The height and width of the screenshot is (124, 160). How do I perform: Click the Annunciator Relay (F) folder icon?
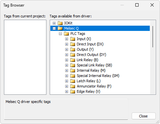point(72,86)
